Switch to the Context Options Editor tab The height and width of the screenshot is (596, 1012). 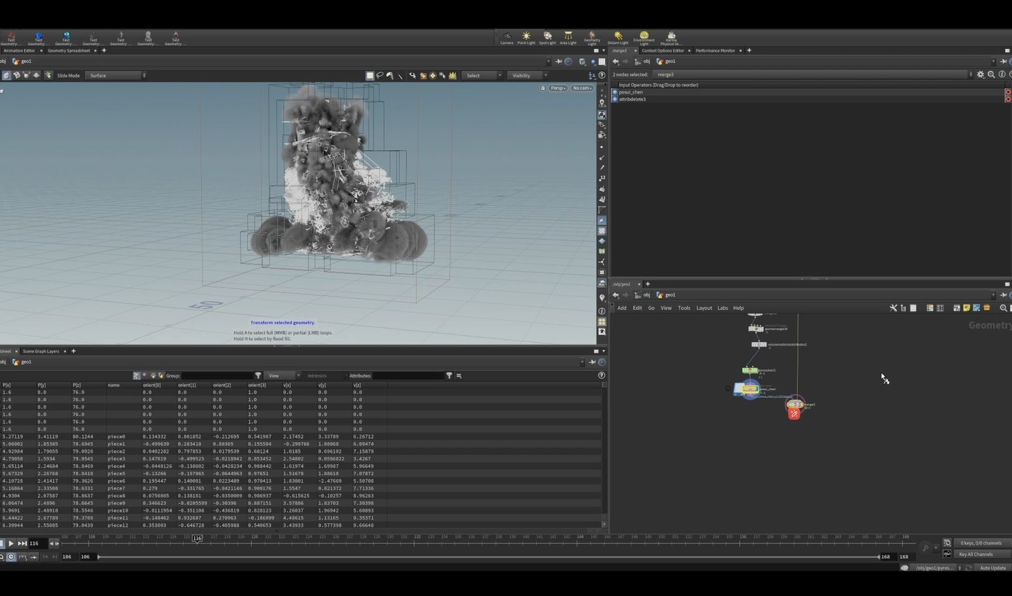(663, 51)
